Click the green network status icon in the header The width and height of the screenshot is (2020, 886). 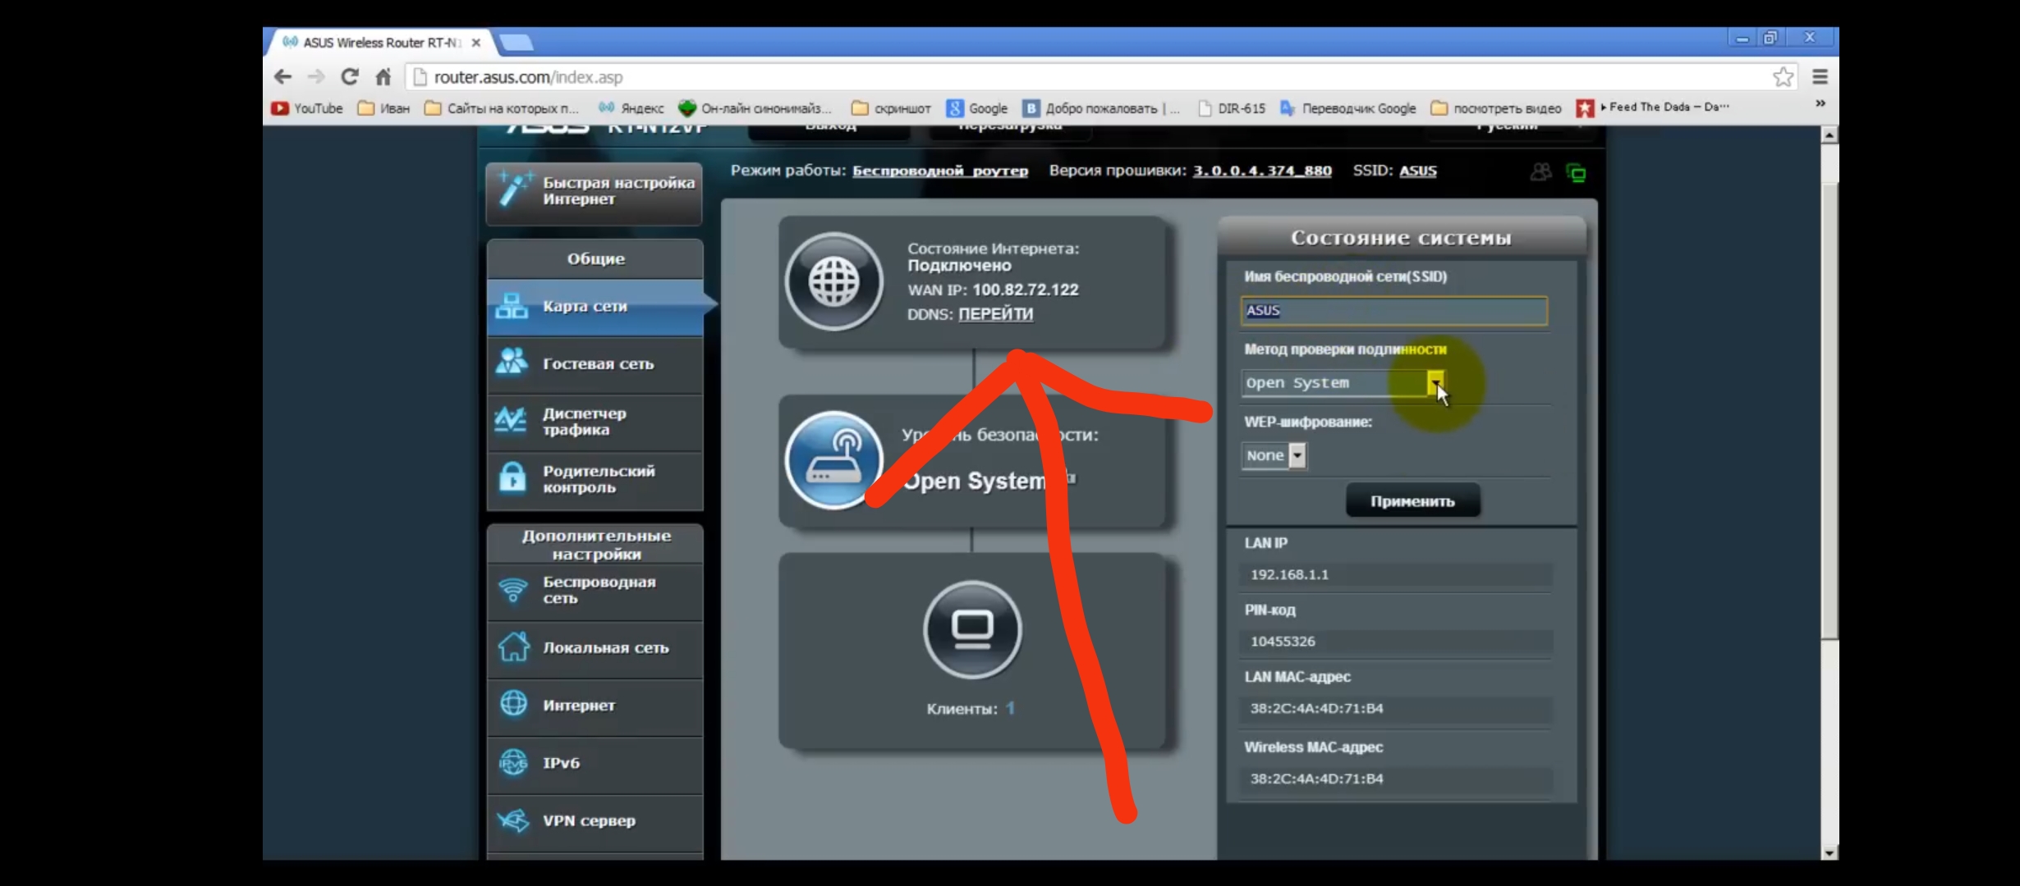(x=1576, y=172)
